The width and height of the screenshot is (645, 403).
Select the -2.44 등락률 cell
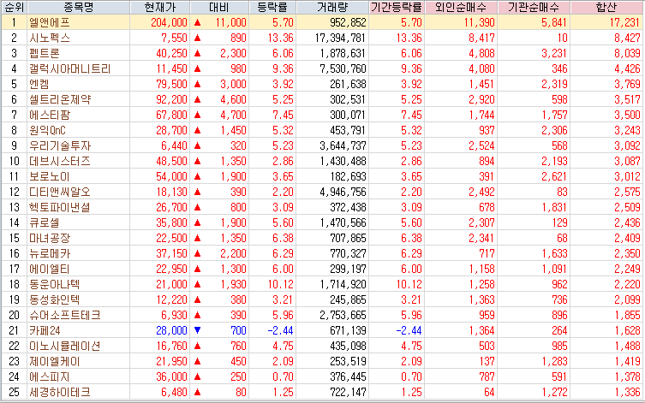point(281,330)
